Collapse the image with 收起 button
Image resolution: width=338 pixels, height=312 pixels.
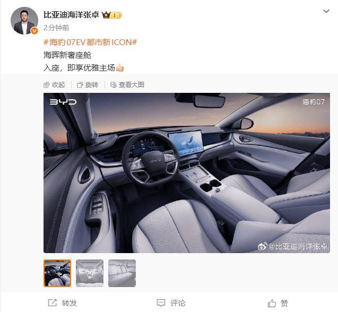tap(54, 85)
